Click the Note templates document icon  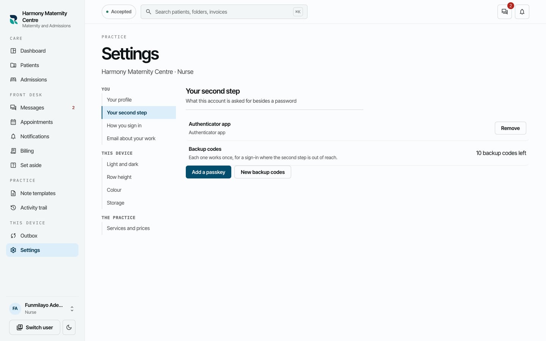pos(13,193)
